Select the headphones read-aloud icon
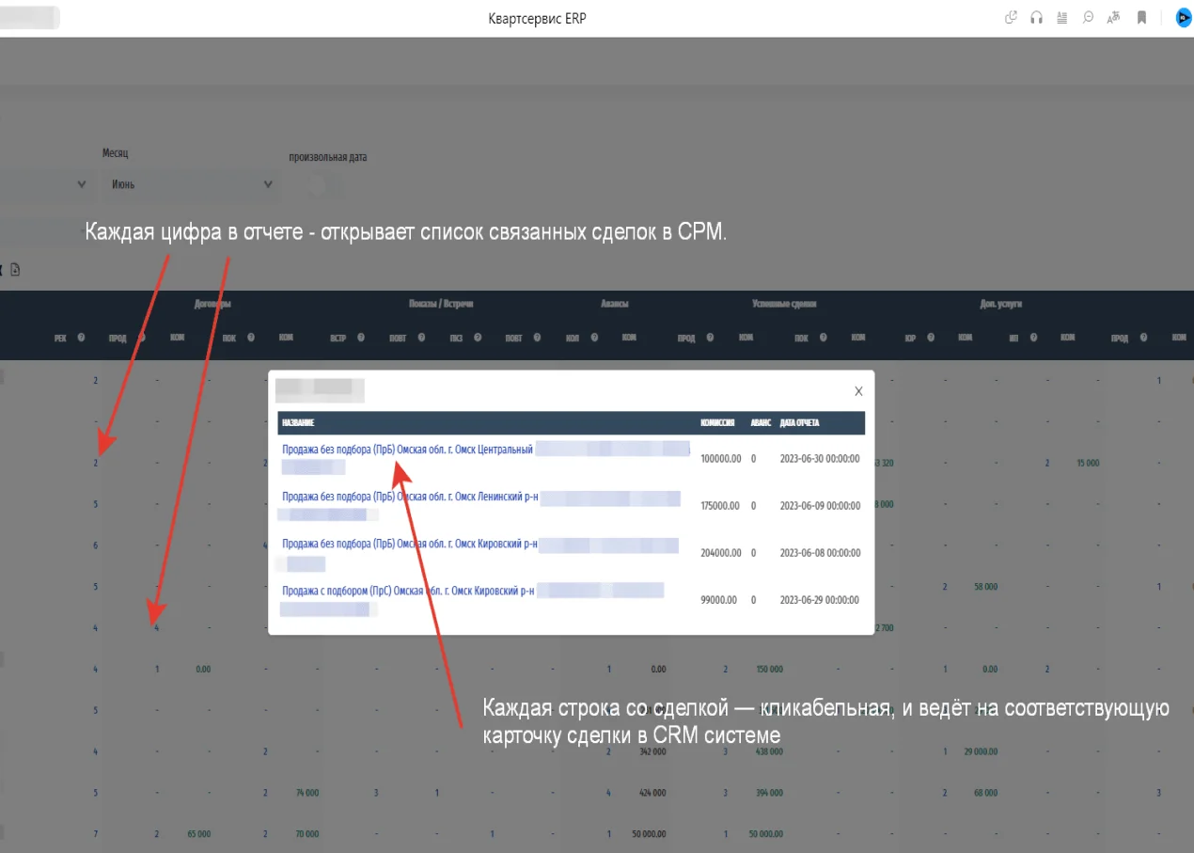 pyautogui.click(x=1036, y=17)
